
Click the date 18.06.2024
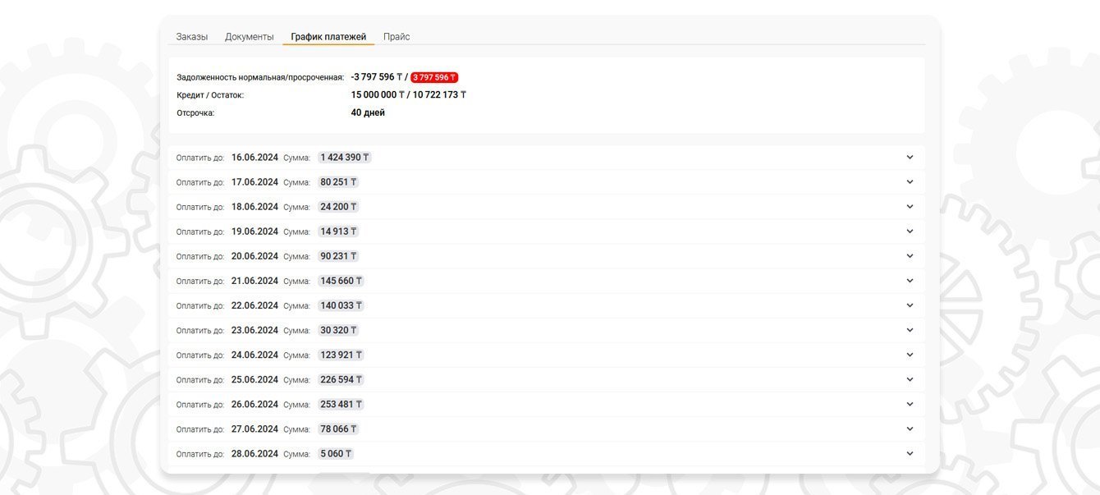254,206
